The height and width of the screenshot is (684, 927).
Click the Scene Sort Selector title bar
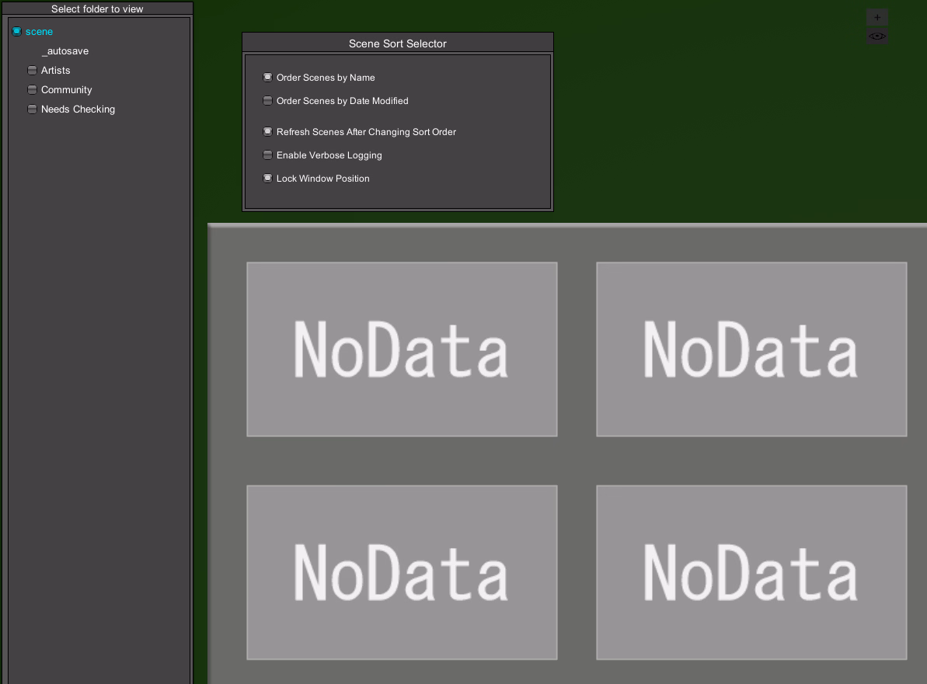pyautogui.click(x=397, y=43)
